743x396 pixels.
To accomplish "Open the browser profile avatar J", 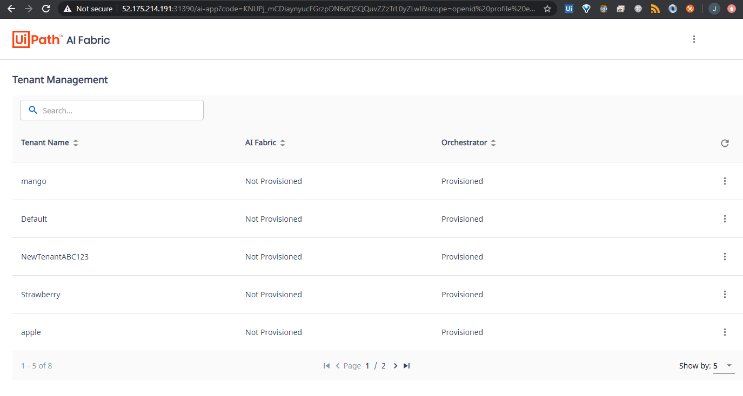I will click(x=714, y=9).
